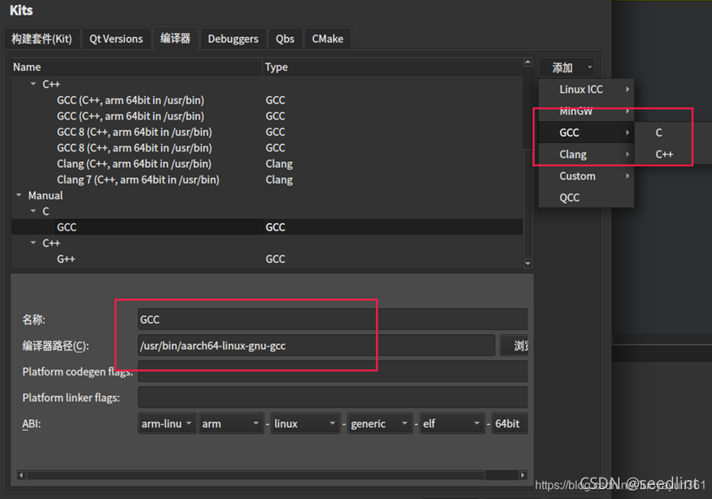The image size is (712, 499).
Task: Select second GCC (C++, arm 64bit) row
Action: [267, 116]
